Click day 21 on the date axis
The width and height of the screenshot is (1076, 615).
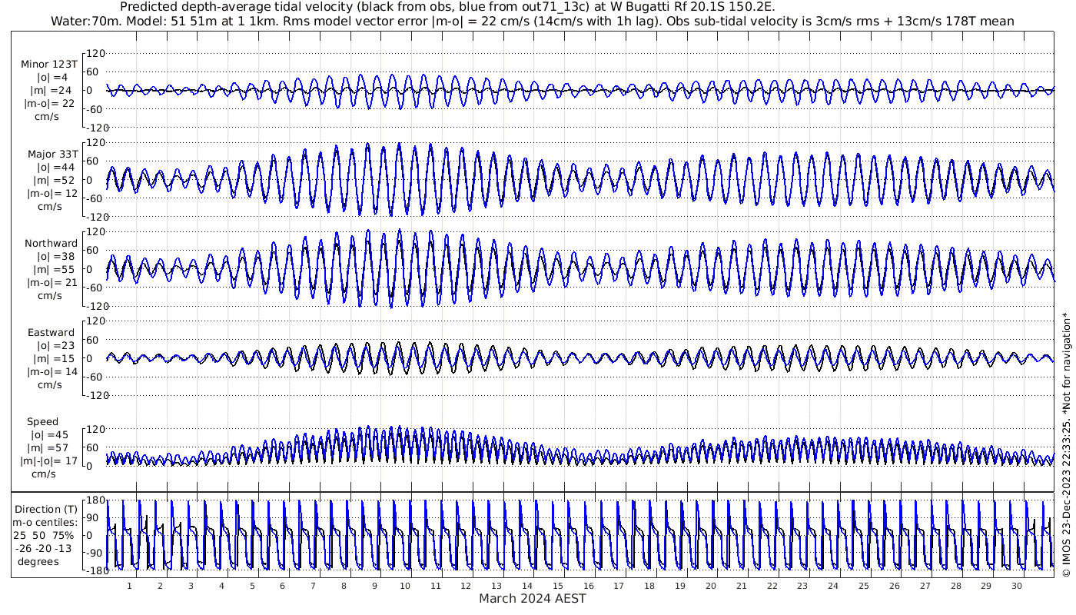coord(741,586)
